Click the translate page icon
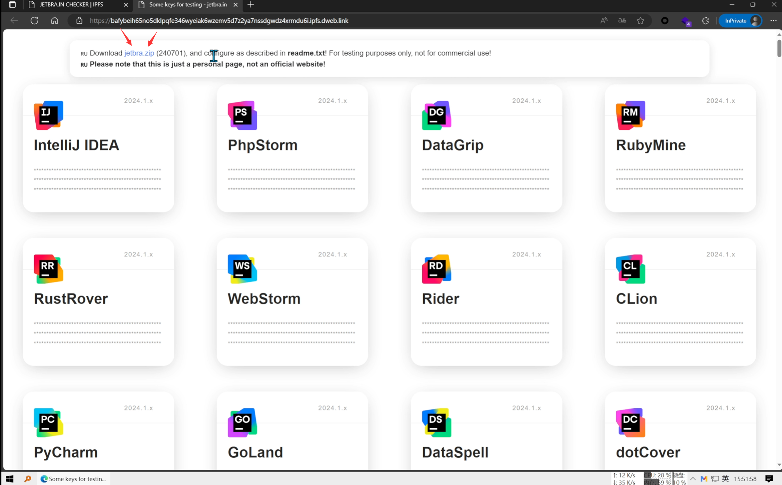782x485 pixels. [x=622, y=20]
